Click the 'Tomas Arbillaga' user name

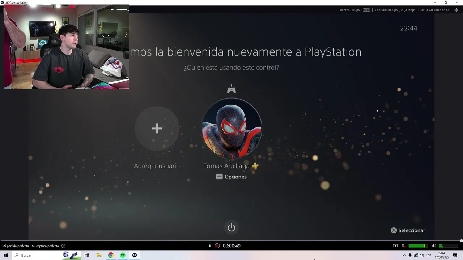click(x=226, y=166)
